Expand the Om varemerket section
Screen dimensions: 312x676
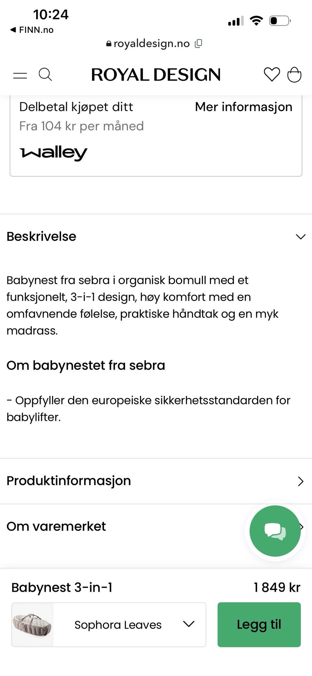pos(156,526)
